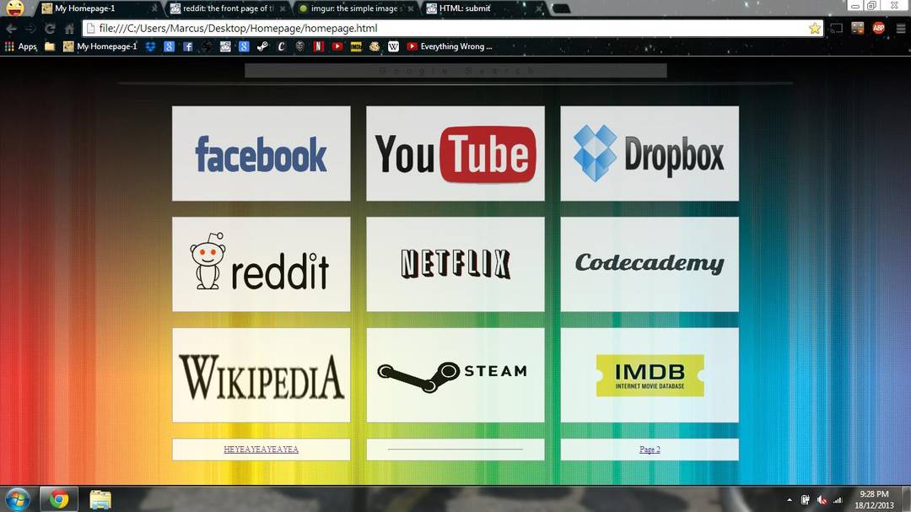Click the smiley face avatar in title bar
This screenshot has height=512, width=911.
click(x=15, y=8)
